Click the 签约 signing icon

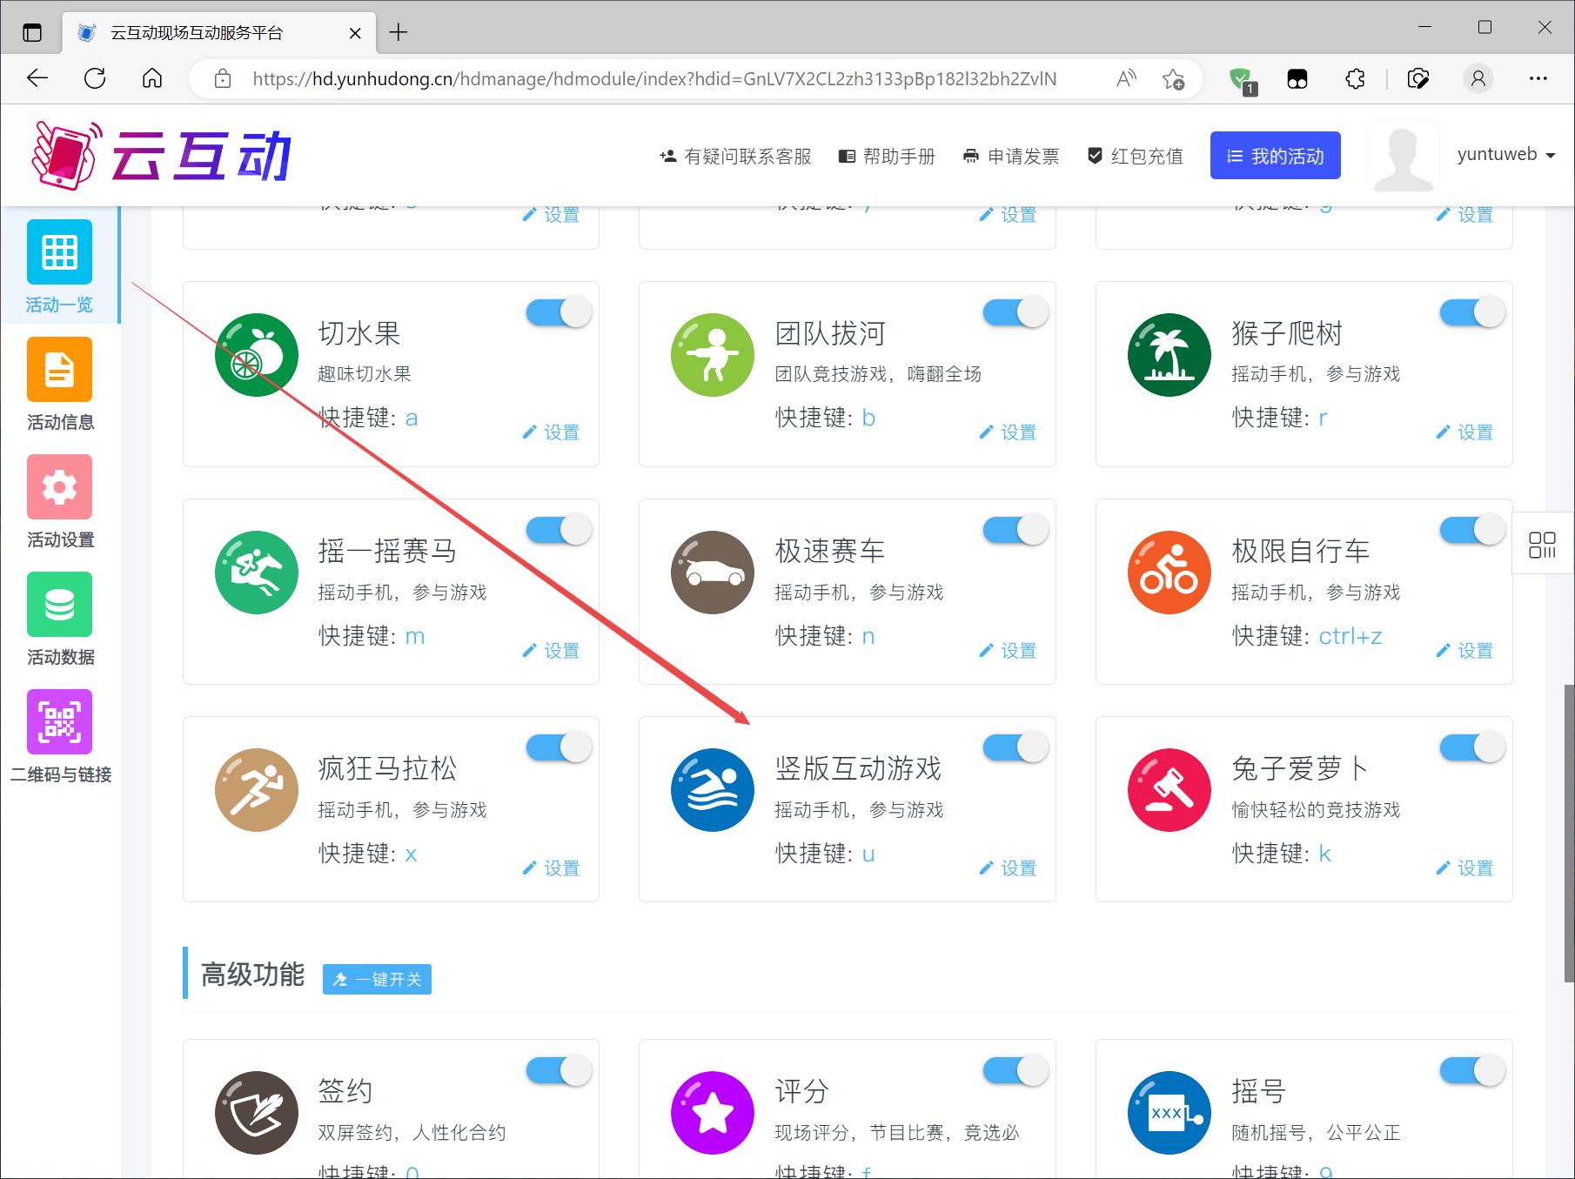click(x=257, y=1113)
